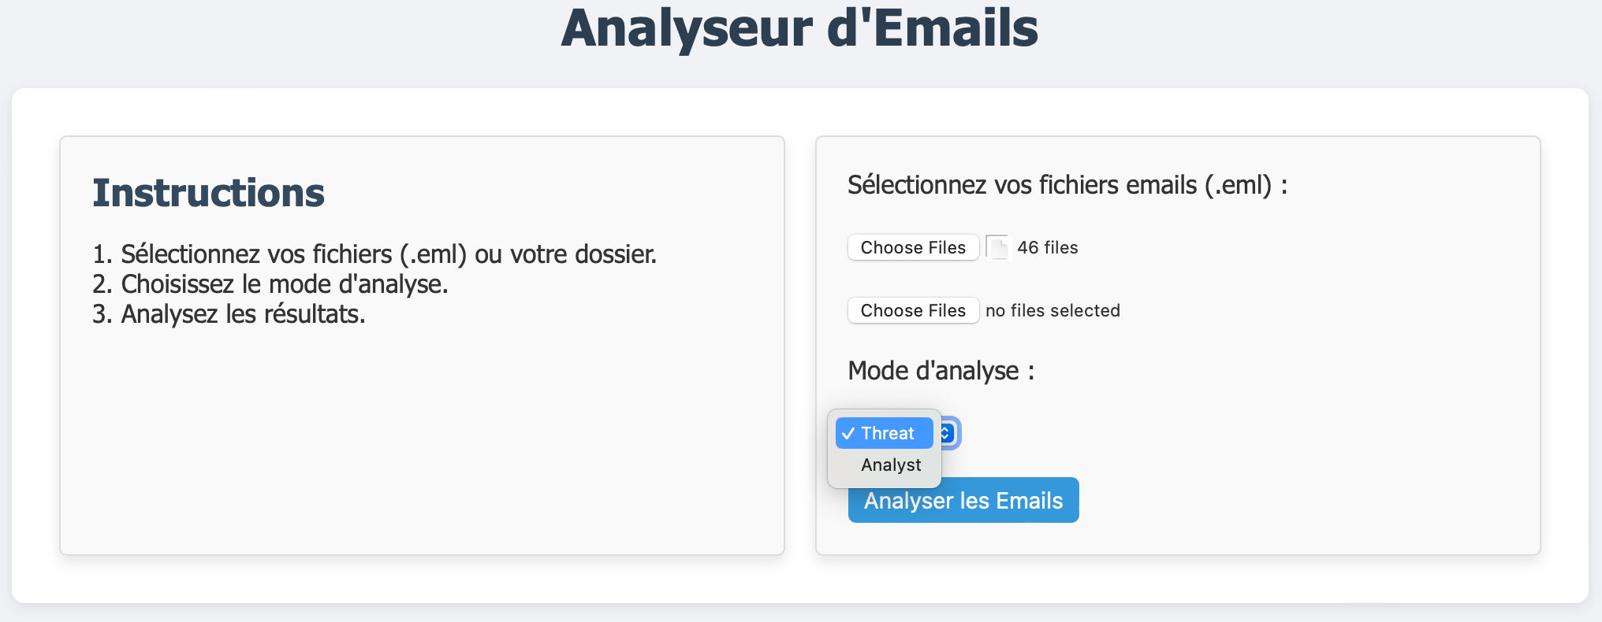The image size is (1602, 622).
Task: Click instruction step 3 about analyzing results
Action: point(229,313)
